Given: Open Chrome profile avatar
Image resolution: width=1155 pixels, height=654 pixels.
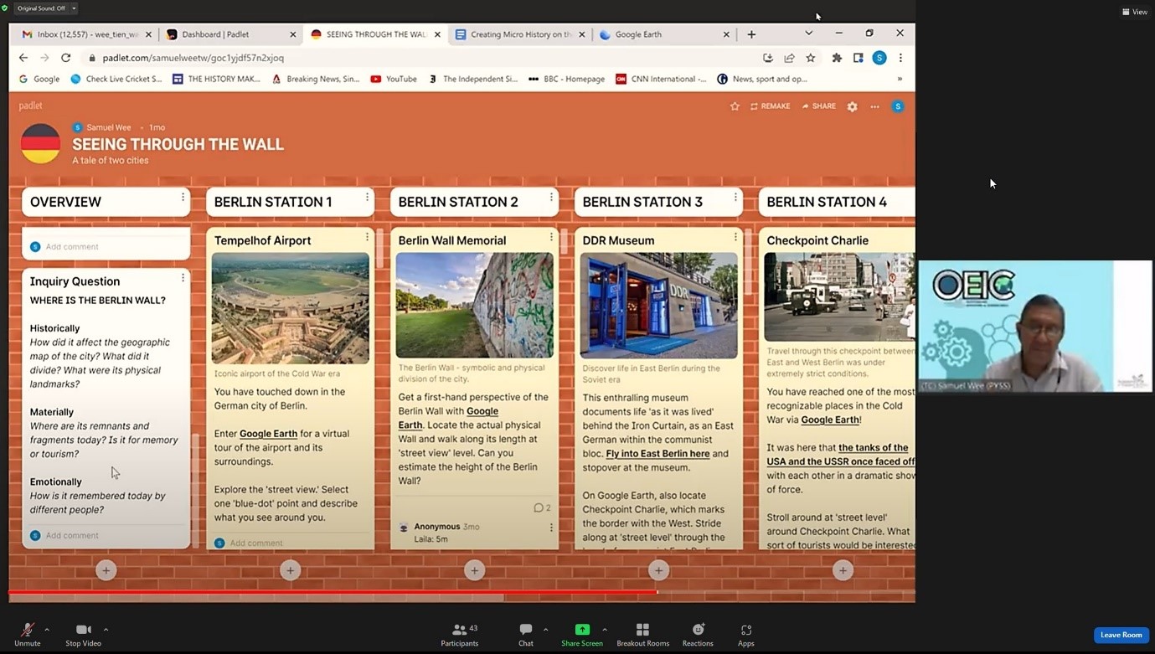Looking at the screenshot, I should [x=879, y=58].
